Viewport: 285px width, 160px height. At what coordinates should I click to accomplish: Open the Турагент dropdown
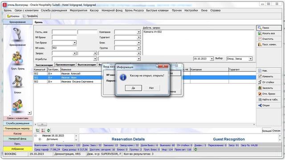tap(138, 37)
